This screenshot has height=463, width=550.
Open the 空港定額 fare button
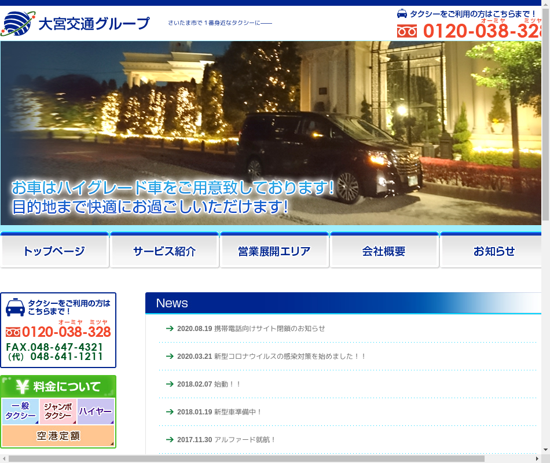pyautogui.click(x=58, y=436)
